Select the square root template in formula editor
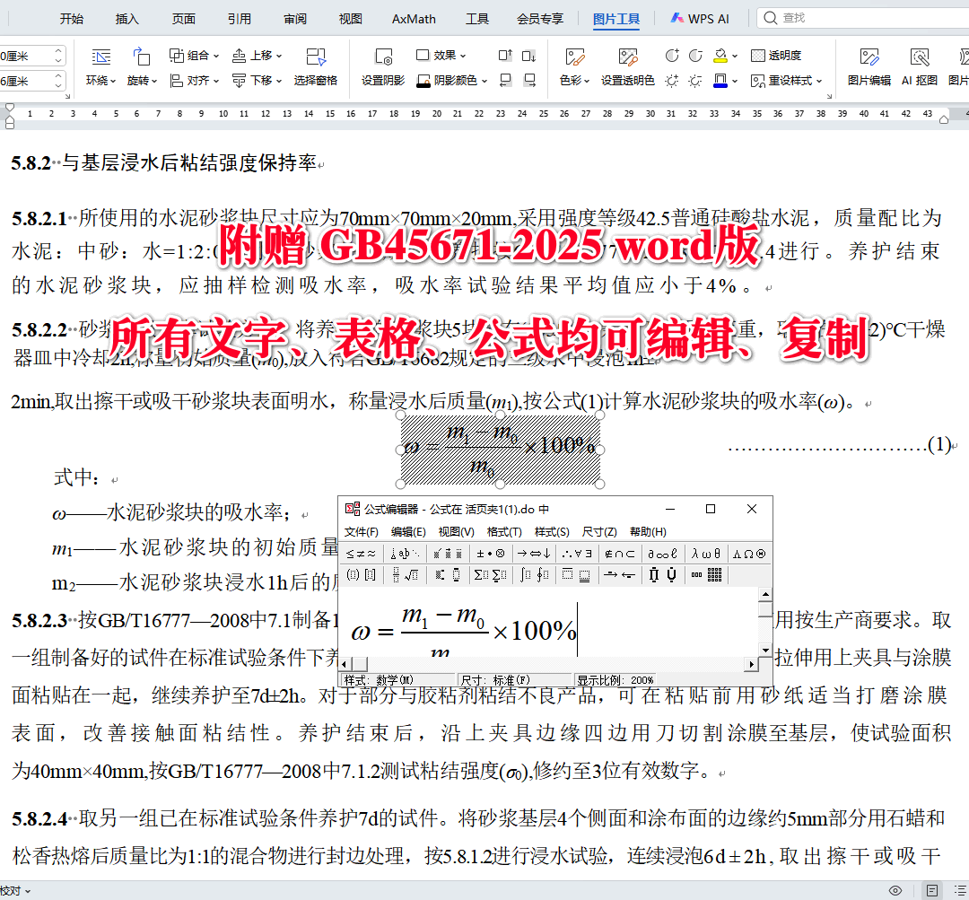The height and width of the screenshot is (900, 969). [410, 576]
